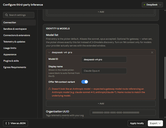
Task: Open the Export dropdown menu
Action: click(155, 123)
